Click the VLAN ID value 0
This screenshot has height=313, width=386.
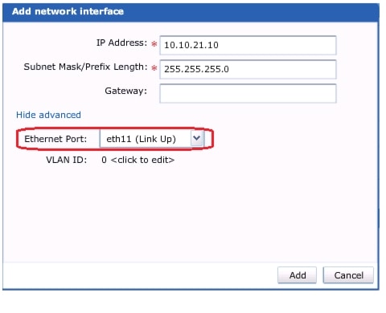pyautogui.click(x=104, y=160)
